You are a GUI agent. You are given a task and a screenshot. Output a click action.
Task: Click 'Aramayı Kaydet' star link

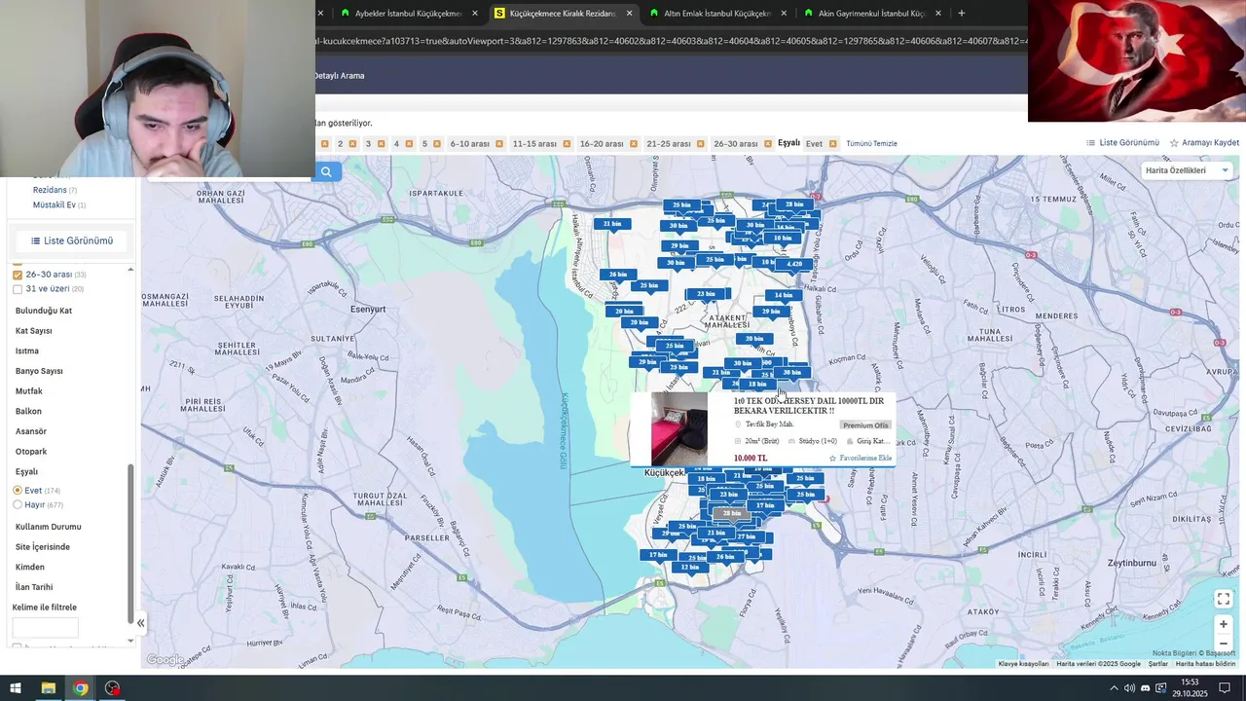point(1204,142)
